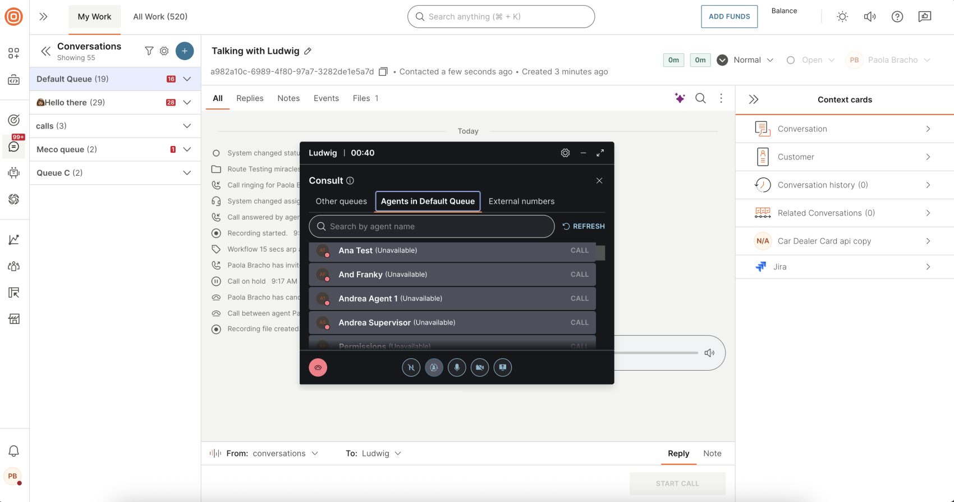Toggle light/dark theme sun icon
954x502 pixels.
pos(842,17)
